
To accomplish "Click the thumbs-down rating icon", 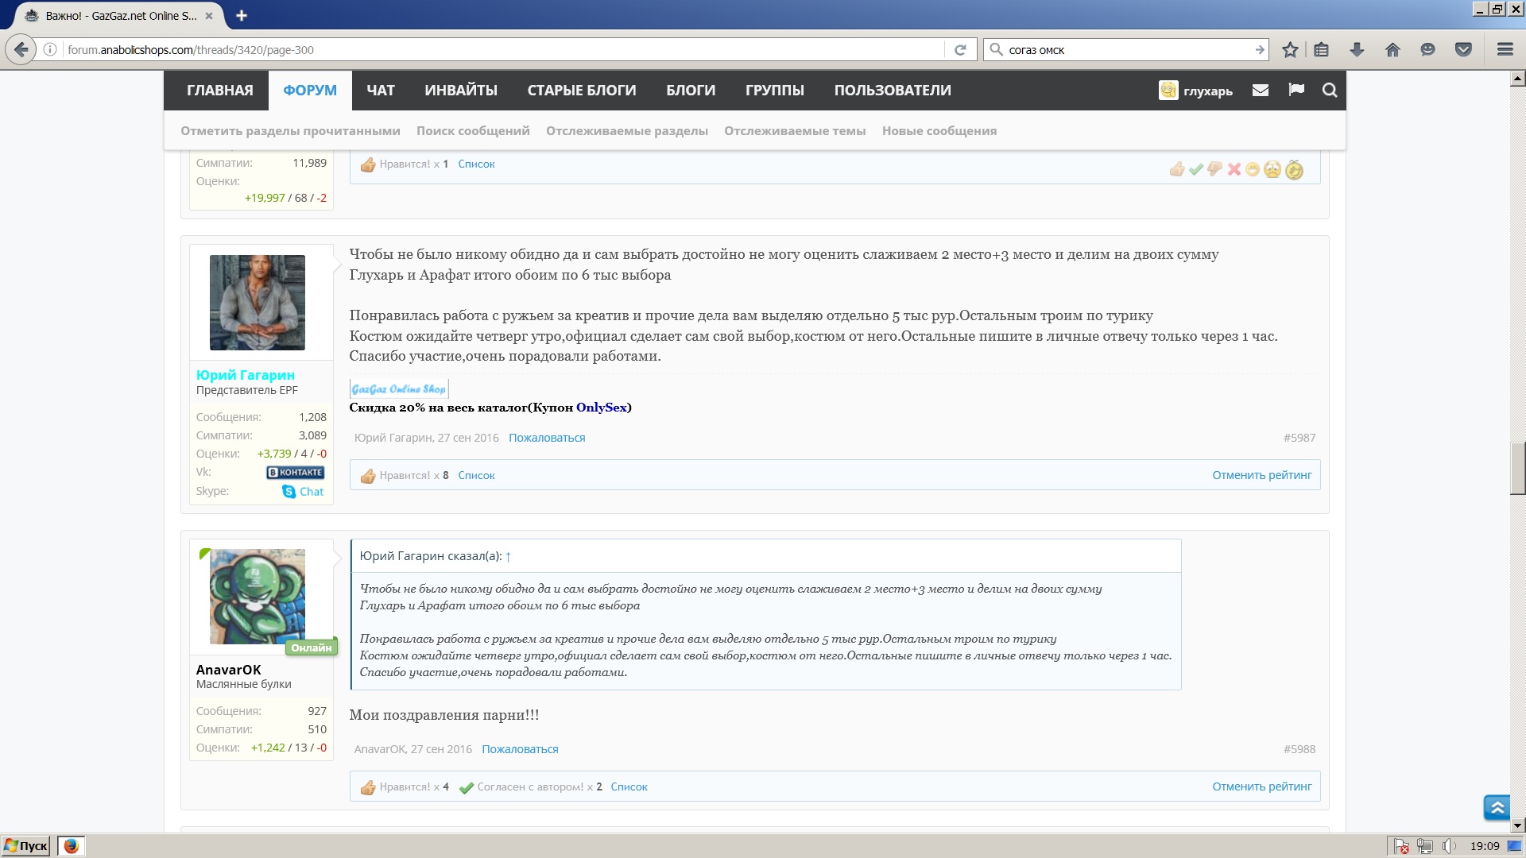I will 1214,169.
